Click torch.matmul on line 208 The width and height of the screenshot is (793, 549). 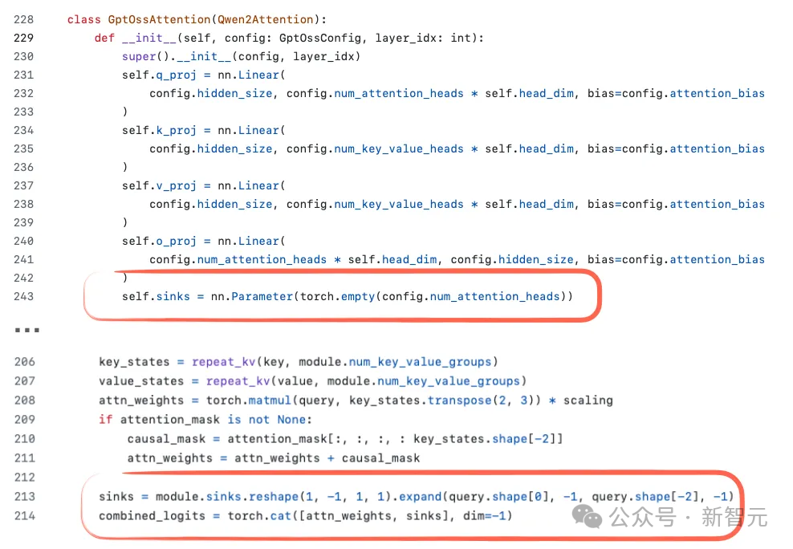coord(248,401)
